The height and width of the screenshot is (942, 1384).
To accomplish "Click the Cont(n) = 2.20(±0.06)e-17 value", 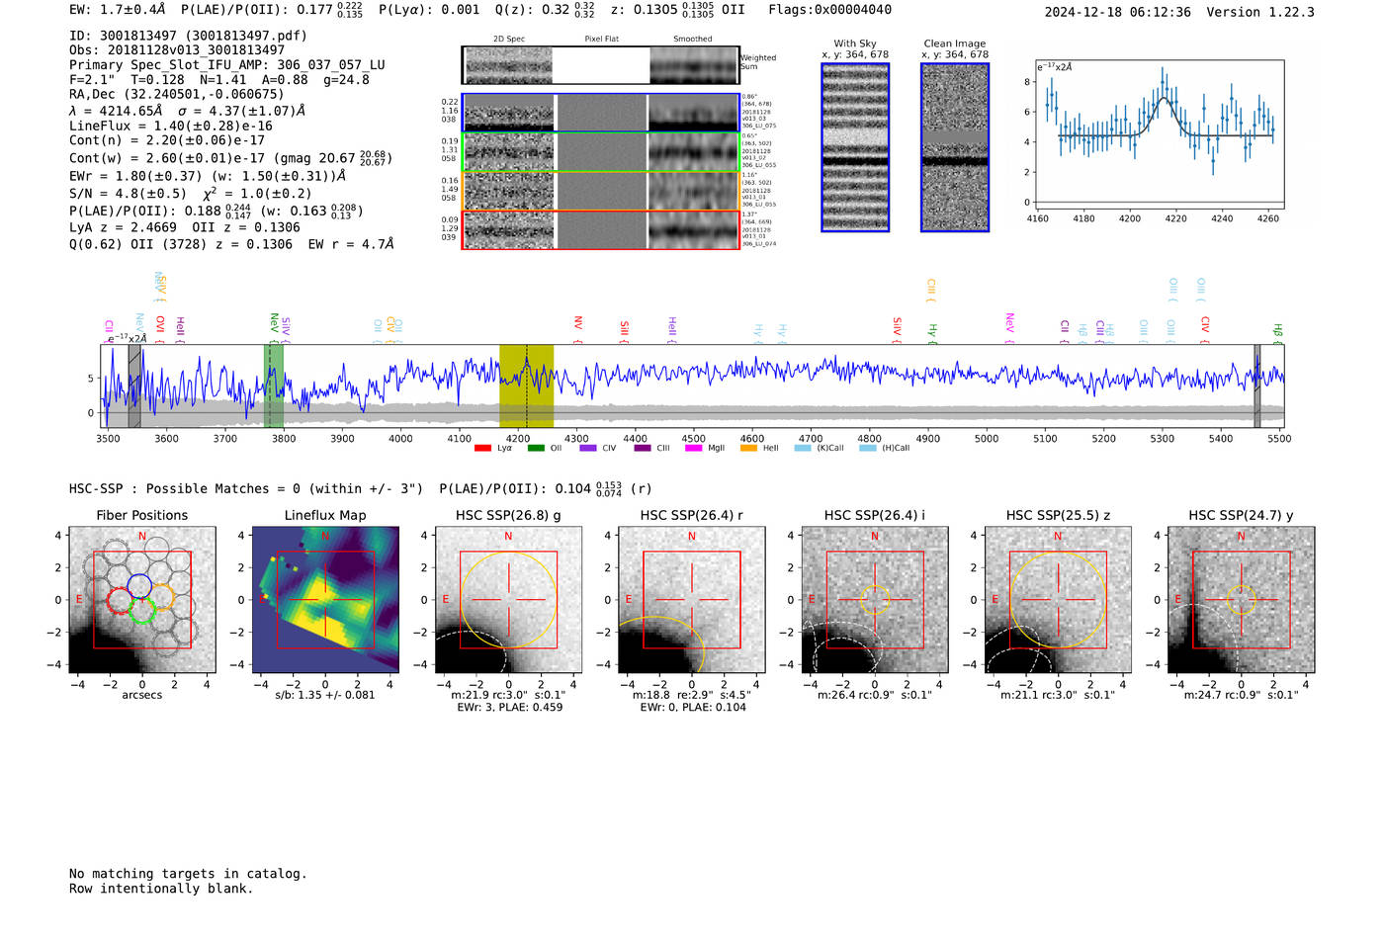I will point(167,140).
